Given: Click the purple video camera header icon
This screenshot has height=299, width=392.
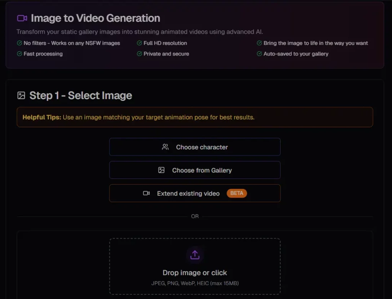Looking at the screenshot, I should [x=22, y=18].
